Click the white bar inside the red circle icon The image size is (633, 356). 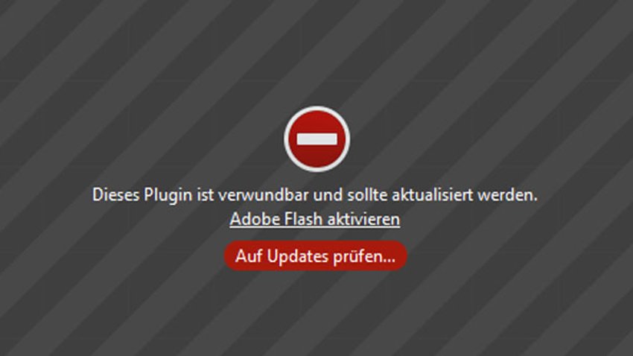[x=317, y=139]
